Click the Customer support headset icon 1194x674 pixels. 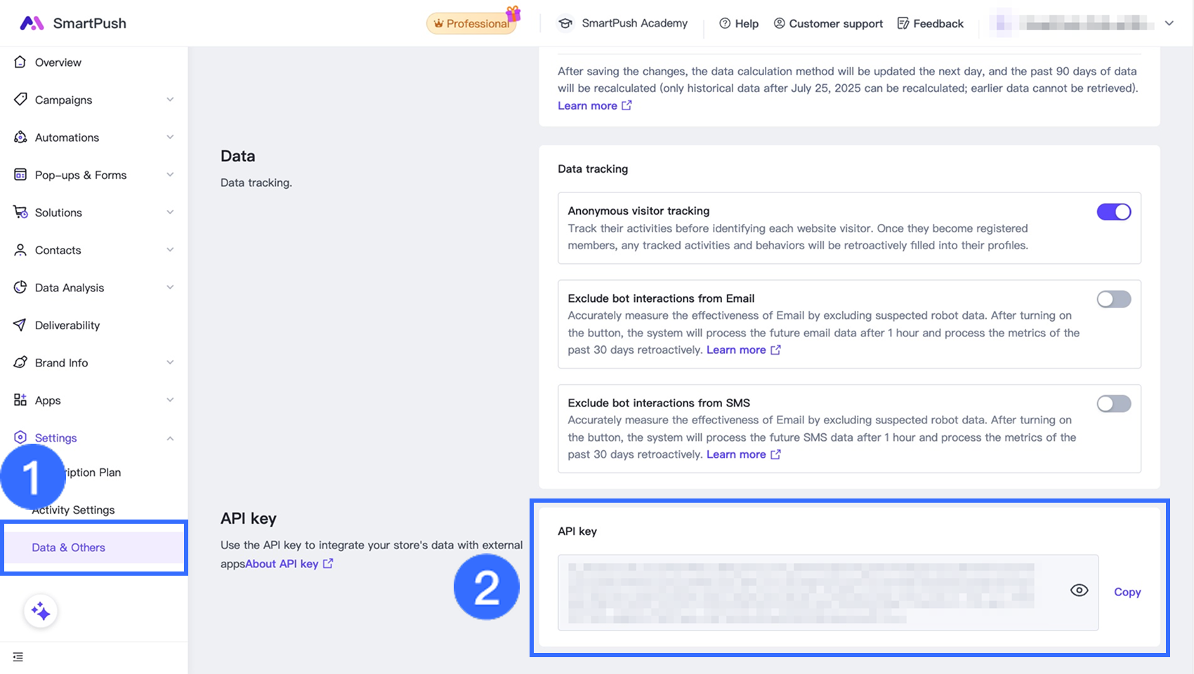tap(779, 23)
